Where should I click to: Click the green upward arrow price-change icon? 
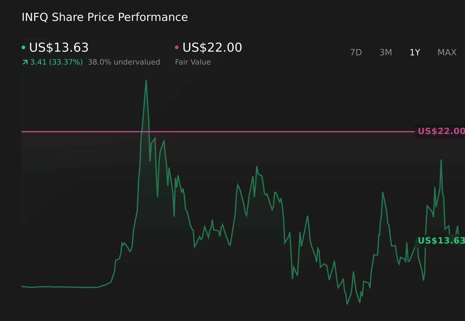pos(25,62)
